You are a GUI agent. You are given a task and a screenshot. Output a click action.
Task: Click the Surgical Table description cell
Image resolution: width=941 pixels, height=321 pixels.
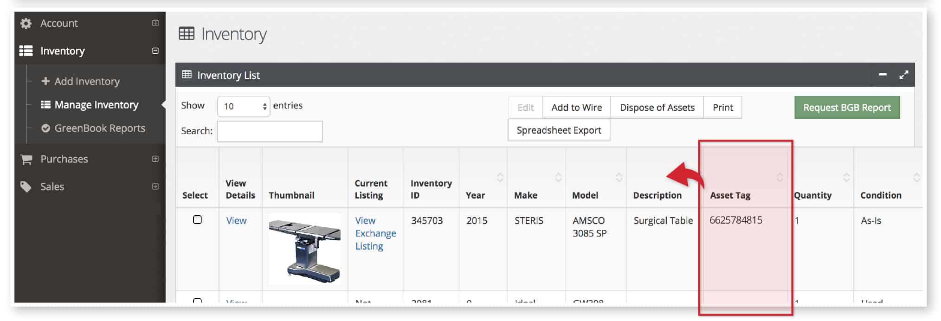pyautogui.click(x=663, y=221)
